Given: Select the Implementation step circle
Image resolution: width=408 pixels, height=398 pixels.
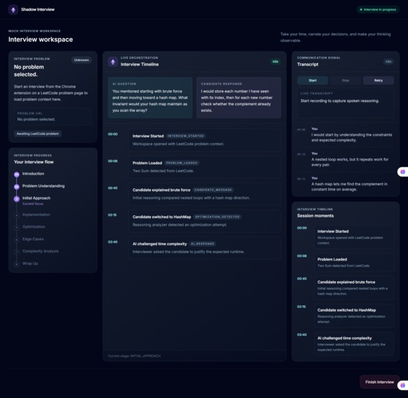Looking at the screenshot, I should coord(17,215).
